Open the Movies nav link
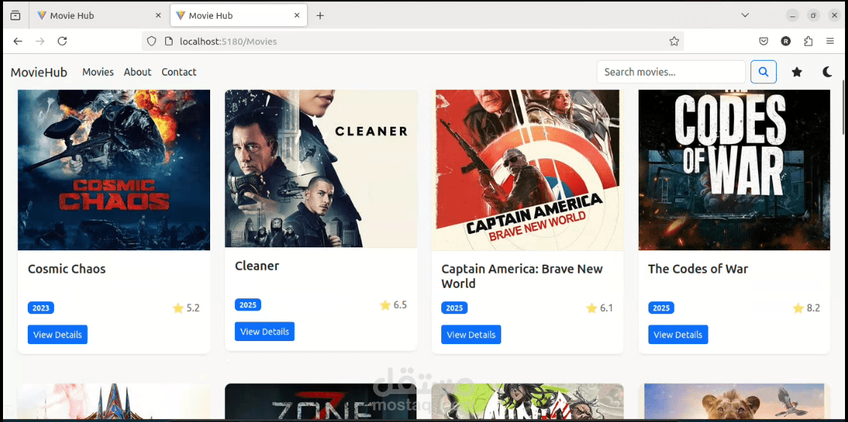848x422 pixels. click(x=98, y=72)
